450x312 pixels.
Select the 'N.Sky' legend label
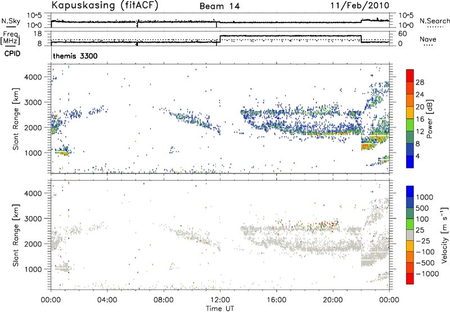click(x=11, y=21)
